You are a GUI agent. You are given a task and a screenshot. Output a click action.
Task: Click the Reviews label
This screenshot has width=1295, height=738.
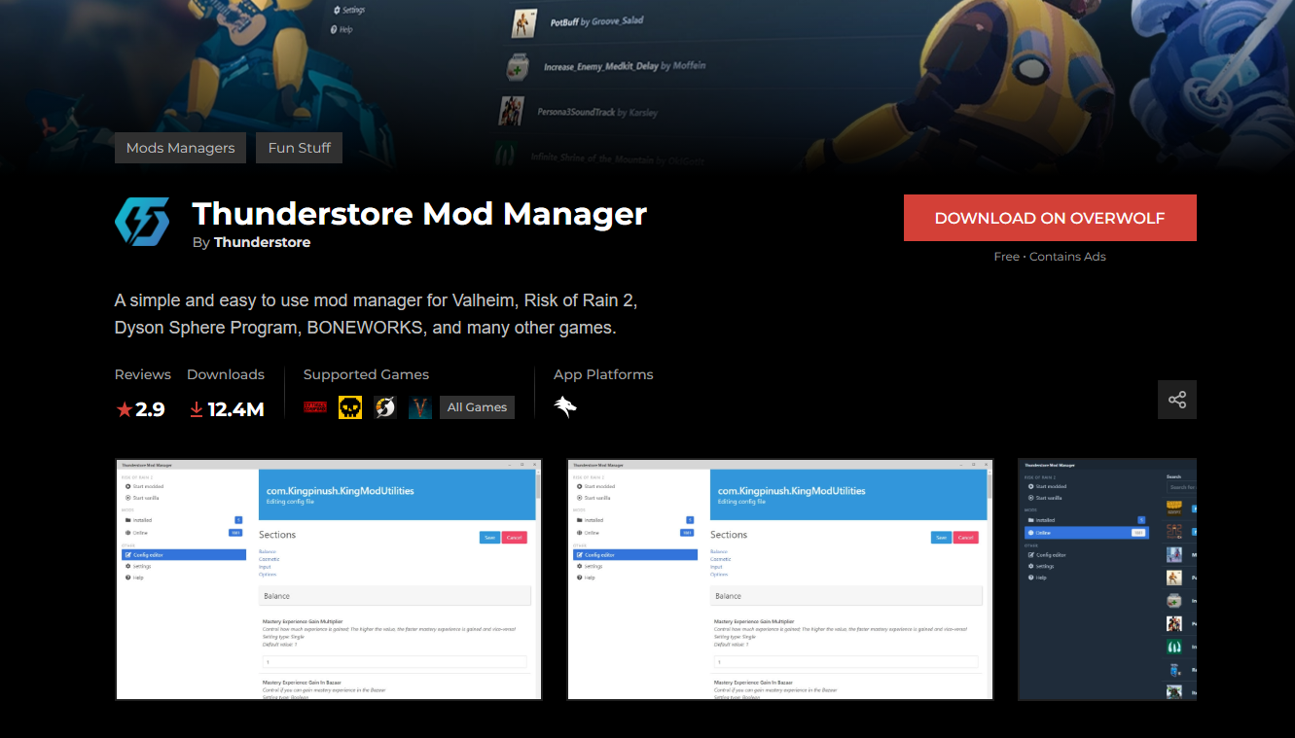point(143,374)
